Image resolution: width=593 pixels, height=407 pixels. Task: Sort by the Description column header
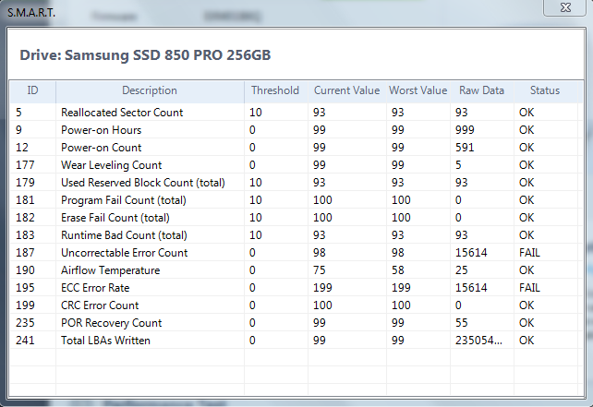click(x=150, y=90)
